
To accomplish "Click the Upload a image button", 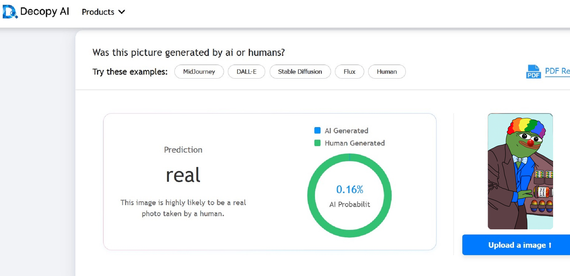I will [x=516, y=245].
